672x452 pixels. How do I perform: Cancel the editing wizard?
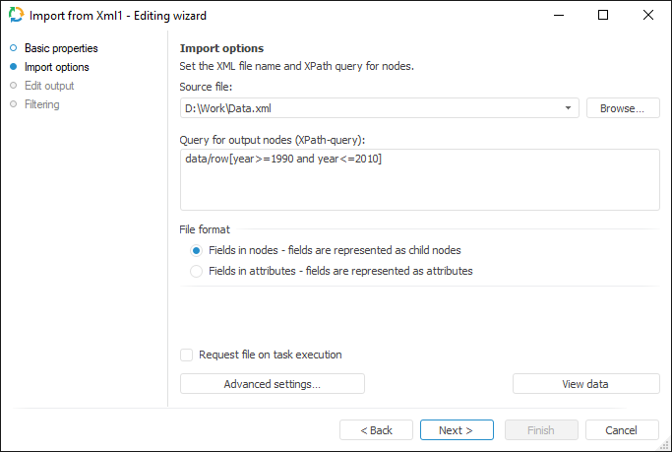point(622,430)
